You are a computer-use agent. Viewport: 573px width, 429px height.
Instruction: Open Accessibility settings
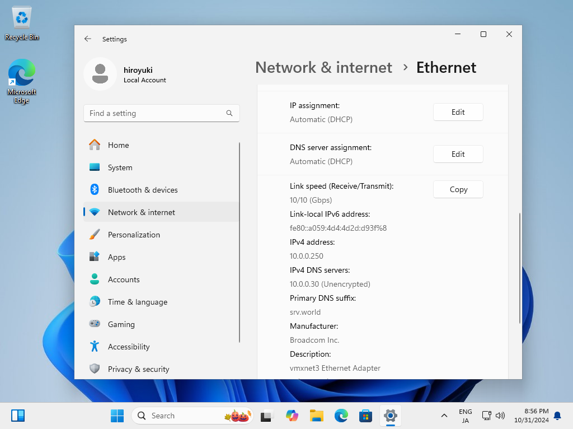[x=129, y=347]
